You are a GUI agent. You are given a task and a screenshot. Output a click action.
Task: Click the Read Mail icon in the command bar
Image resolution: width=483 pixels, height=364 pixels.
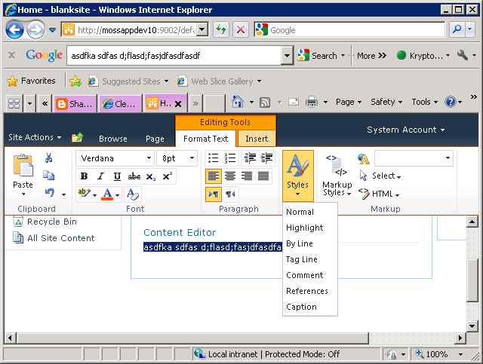(x=294, y=102)
